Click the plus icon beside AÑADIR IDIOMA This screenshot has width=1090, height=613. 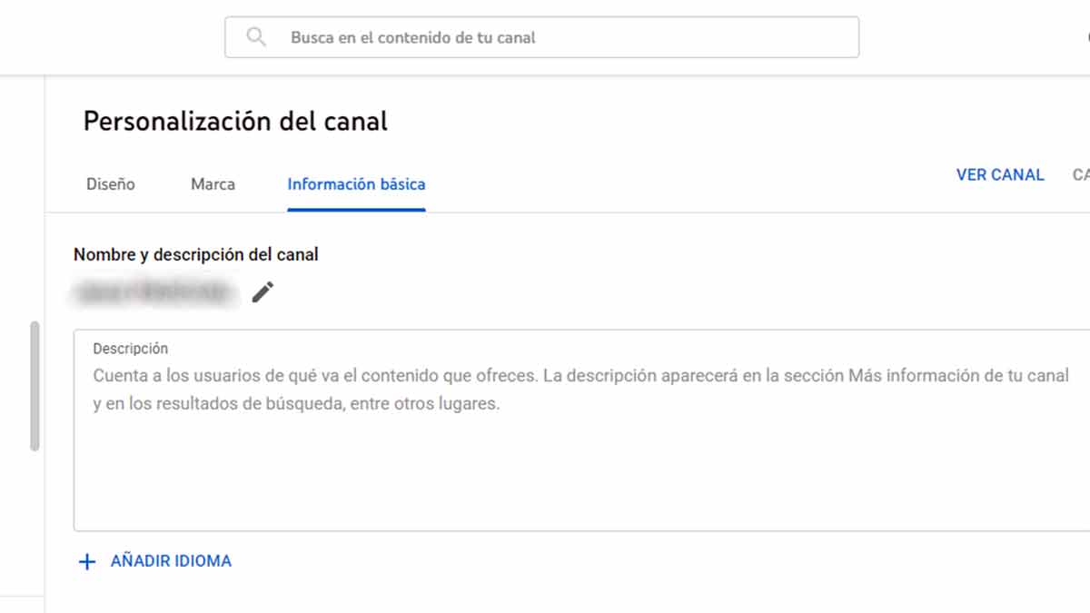click(87, 562)
